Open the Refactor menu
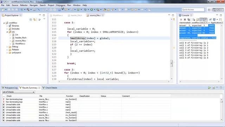The image size is (225, 127). 24,5
